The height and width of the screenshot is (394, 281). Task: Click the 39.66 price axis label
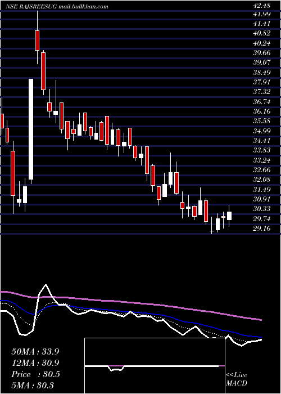[261, 53]
